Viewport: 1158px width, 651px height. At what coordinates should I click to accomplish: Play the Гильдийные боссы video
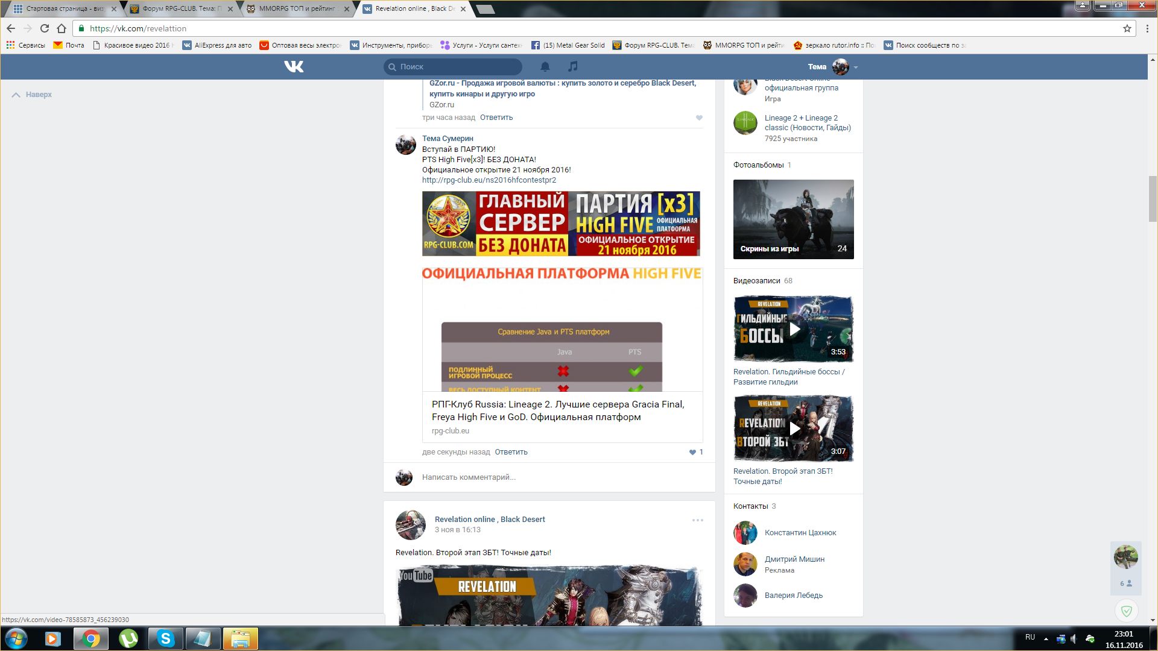pyautogui.click(x=794, y=329)
